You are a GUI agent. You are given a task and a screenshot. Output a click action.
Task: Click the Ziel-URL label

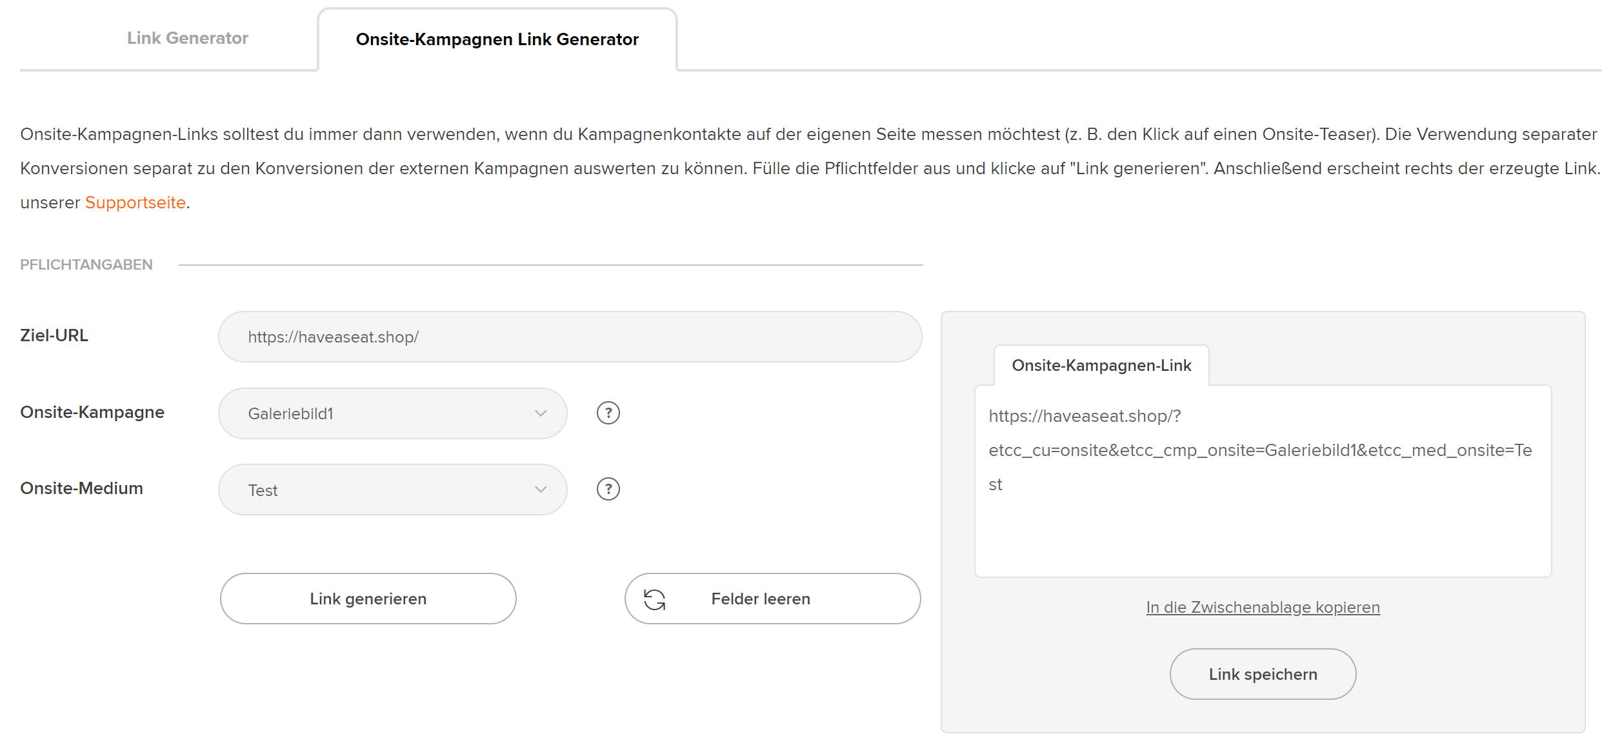click(54, 335)
